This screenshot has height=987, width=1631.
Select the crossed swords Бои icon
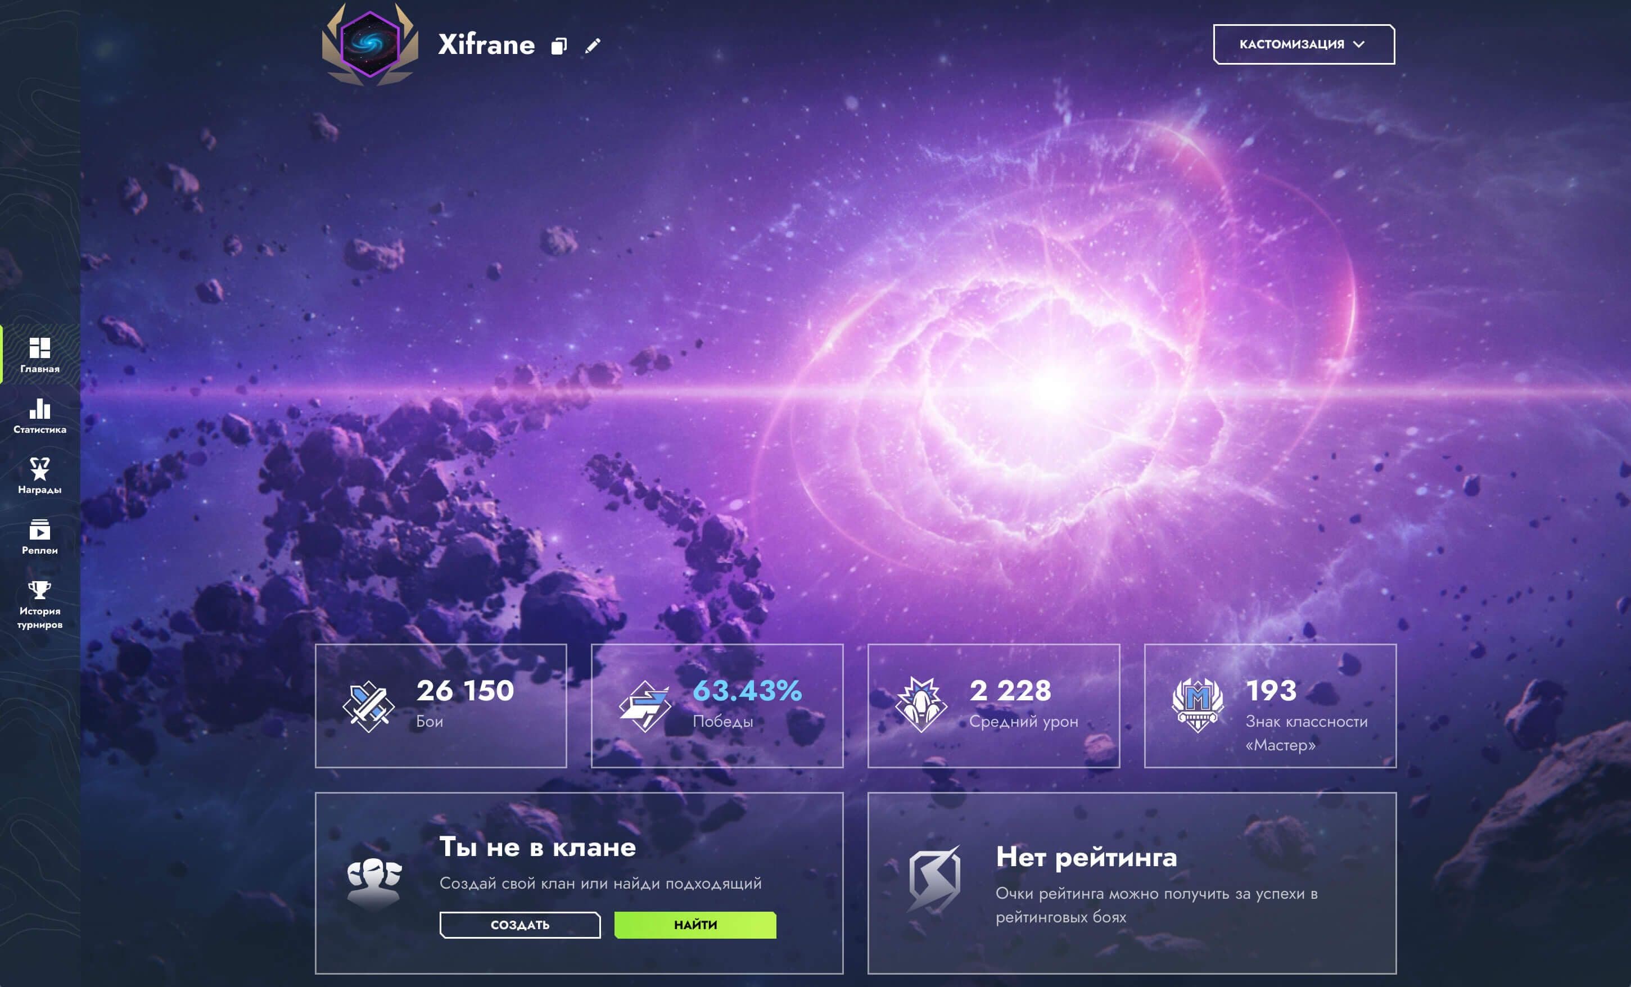pyautogui.click(x=369, y=707)
